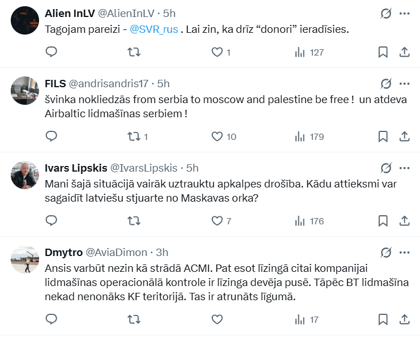Repost Ivars Lipskis's tweet
The width and height of the screenshot is (420, 337).
click(x=134, y=220)
